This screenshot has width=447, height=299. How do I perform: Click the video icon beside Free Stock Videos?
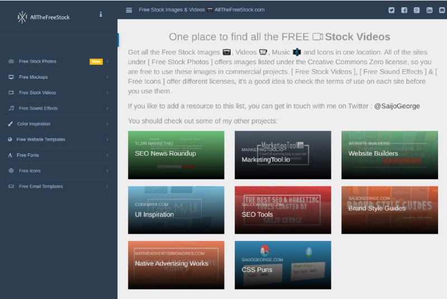point(11,93)
